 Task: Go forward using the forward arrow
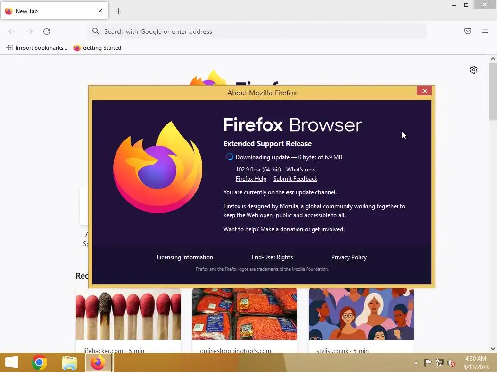pos(29,31)
